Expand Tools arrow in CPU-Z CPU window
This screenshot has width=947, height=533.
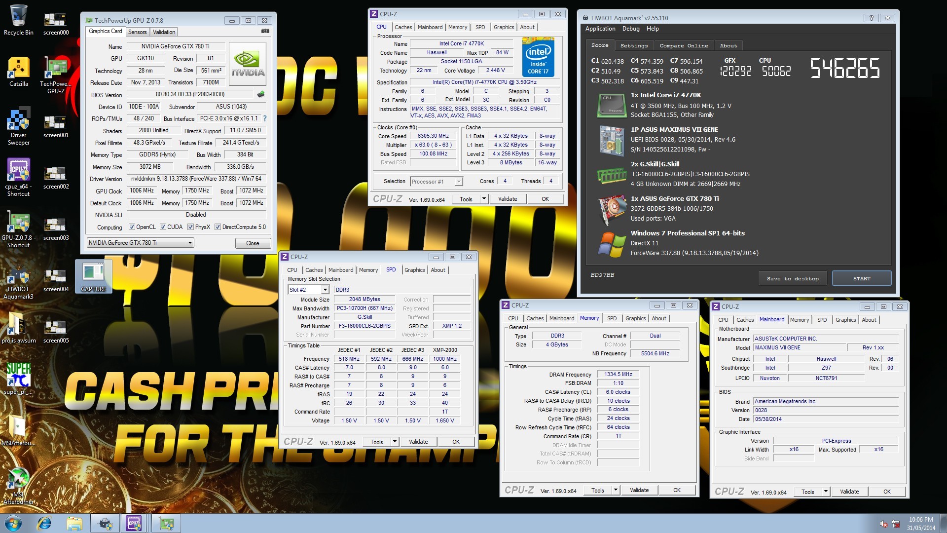[x=484, y=199]
